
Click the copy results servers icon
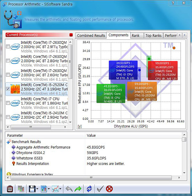(x=21, y=189)
